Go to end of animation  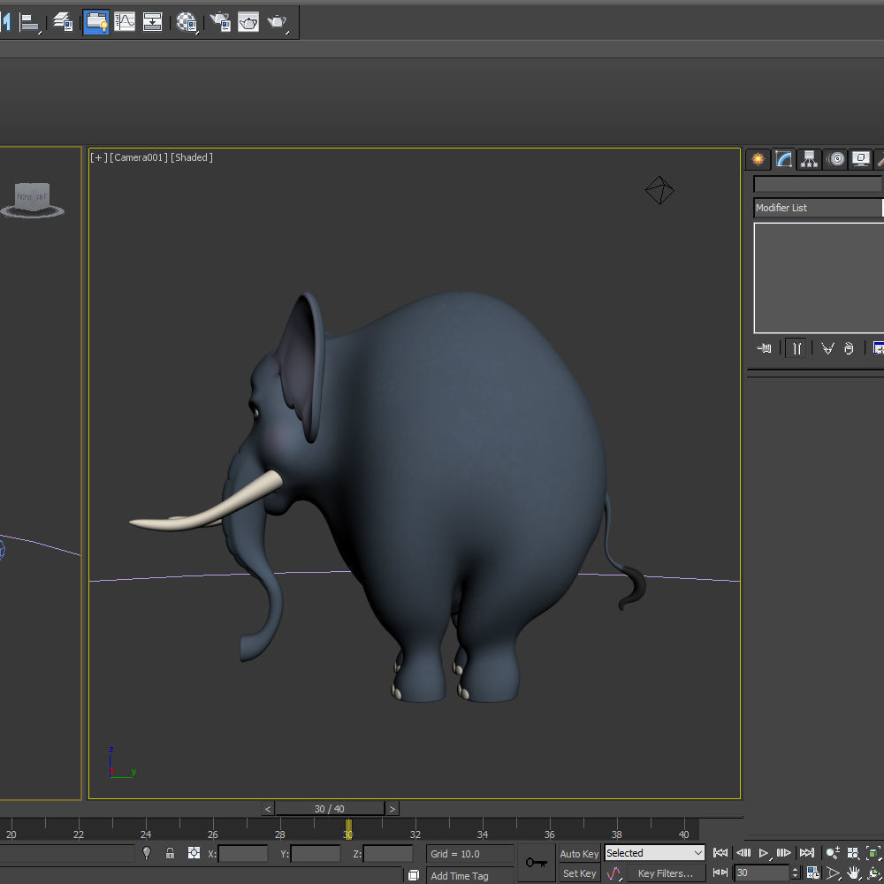(807, 853)
